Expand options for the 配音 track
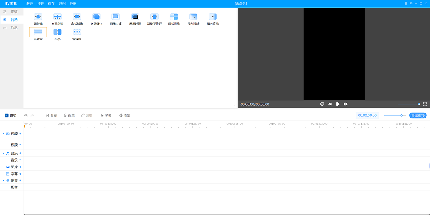This screenshot has height=215, width=430. (20, 180)
